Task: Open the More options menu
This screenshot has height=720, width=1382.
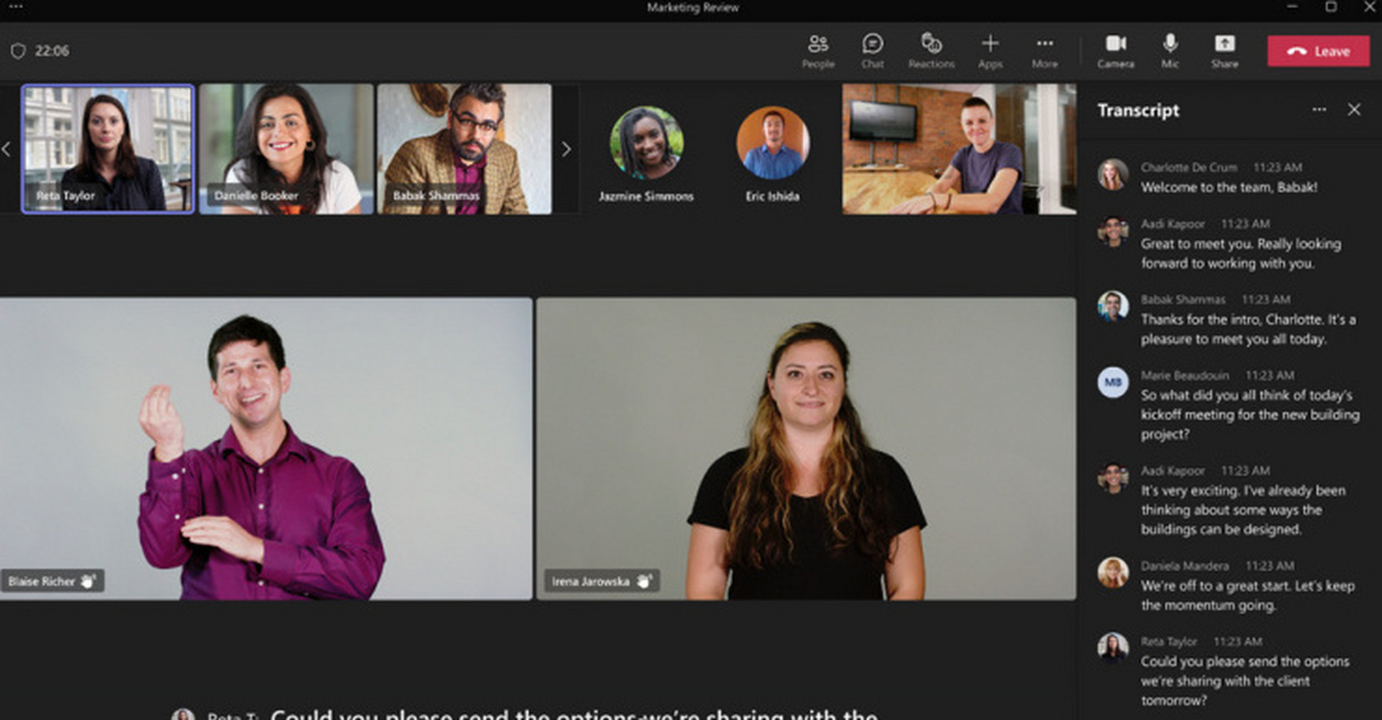Action: click(x=1044, y=50)
